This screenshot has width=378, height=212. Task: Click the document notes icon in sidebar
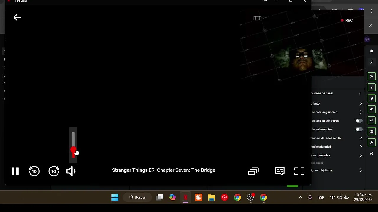click(x=372, y=98)
